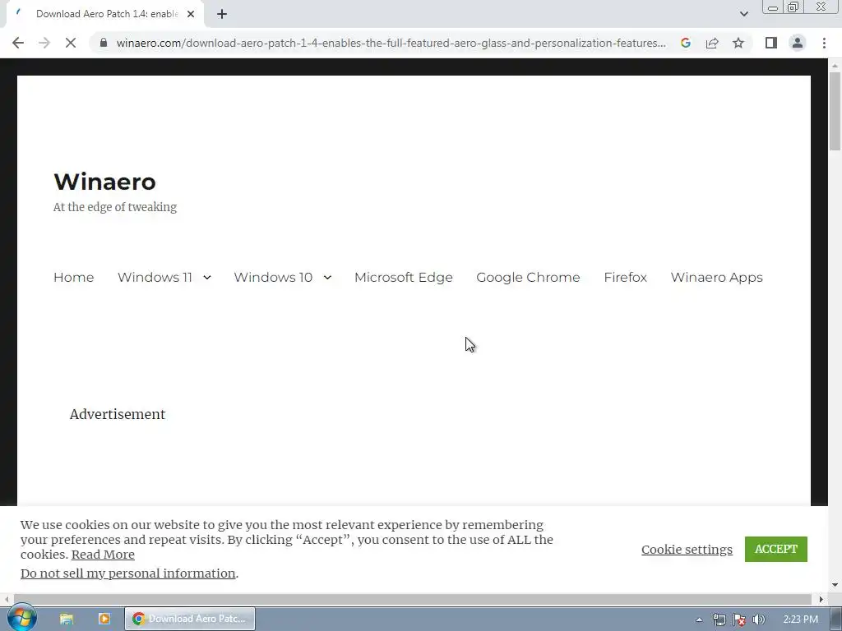842x631 pixels.
Task: Open a new tab with plus button
Action: click(222, 14)
